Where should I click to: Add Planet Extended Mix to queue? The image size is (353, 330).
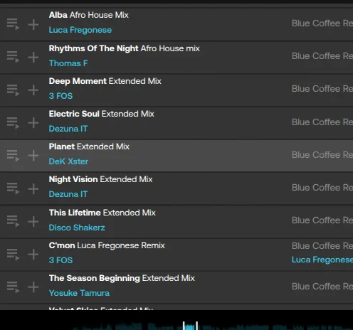[13, 156]
